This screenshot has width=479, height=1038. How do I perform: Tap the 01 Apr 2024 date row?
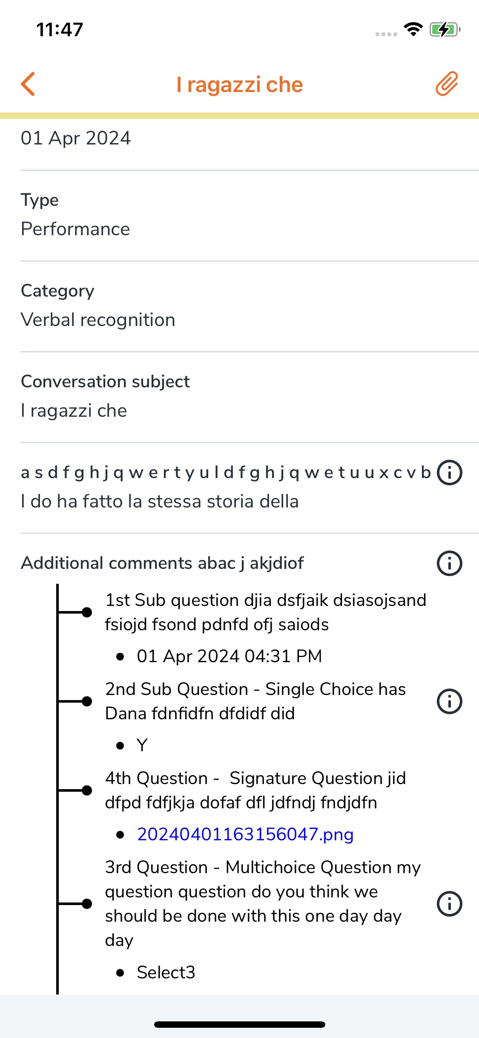76,138
